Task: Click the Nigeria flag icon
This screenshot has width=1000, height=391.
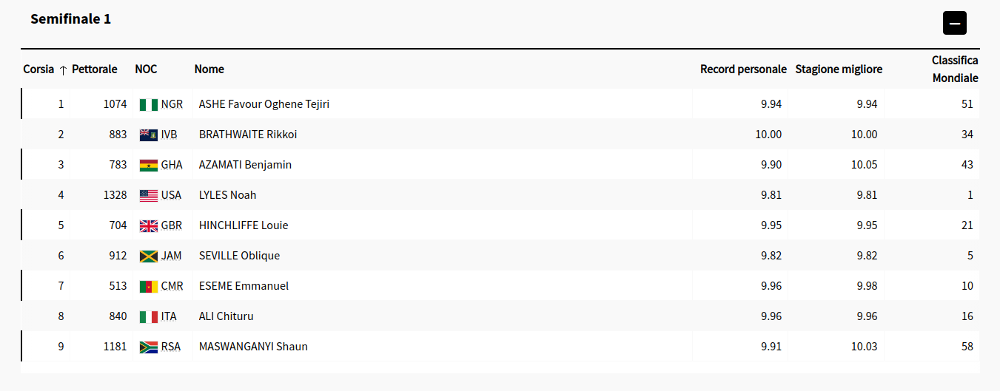Action: 149,104
